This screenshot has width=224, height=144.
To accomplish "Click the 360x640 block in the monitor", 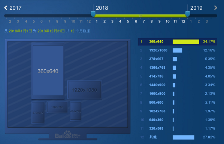I will pyautogui.click(x=48, y=71).
